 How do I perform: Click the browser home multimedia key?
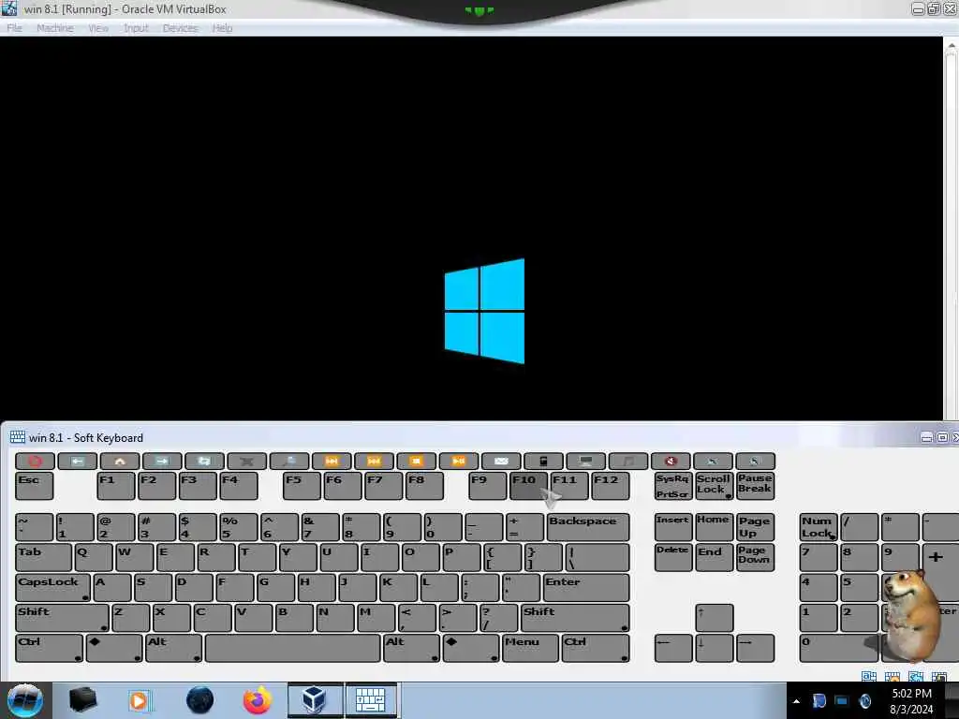119,461
